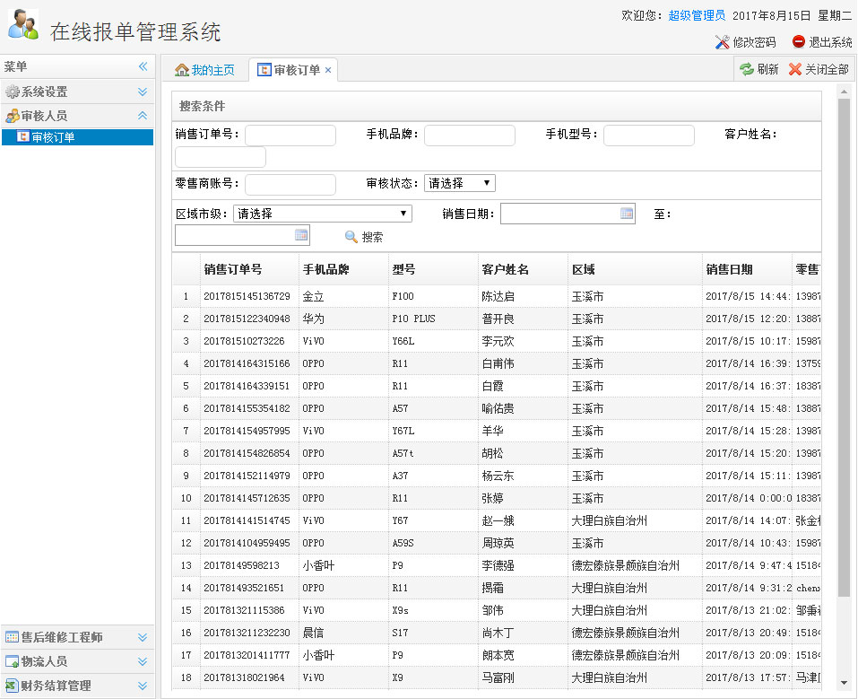Image resolution: width=858 pixels, height=699 pixels.
Task: Select 审核订单 in the sidebar tree
Action: click(53, 137)
